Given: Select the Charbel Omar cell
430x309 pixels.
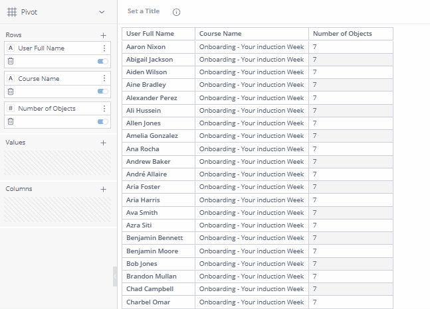Looking at the screenshot, I should (158, 302).
